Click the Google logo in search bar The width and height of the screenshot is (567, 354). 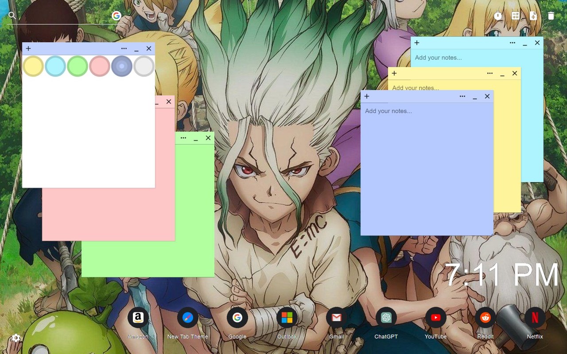point(117,16)
